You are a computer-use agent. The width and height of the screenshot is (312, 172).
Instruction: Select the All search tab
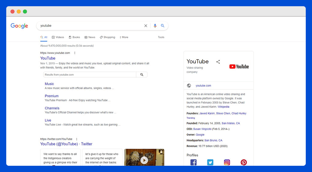click(44, 37)
